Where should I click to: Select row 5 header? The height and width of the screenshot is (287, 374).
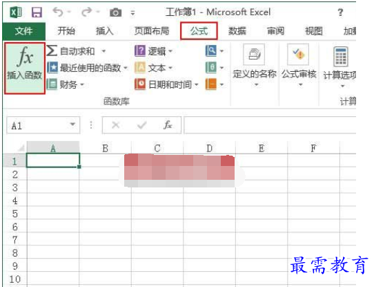coord(14,214)
